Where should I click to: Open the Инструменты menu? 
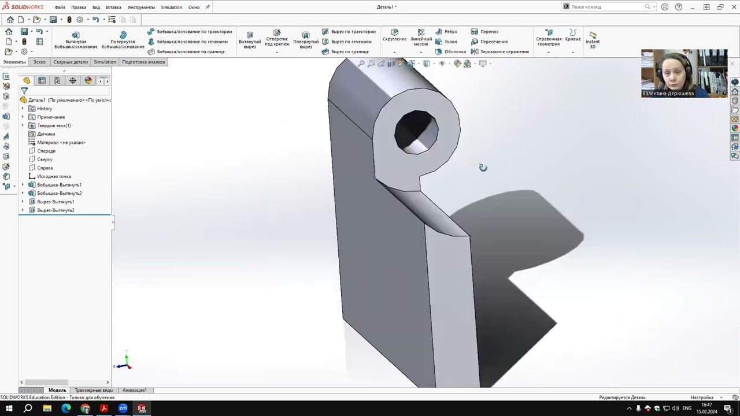tap(141, 7)
